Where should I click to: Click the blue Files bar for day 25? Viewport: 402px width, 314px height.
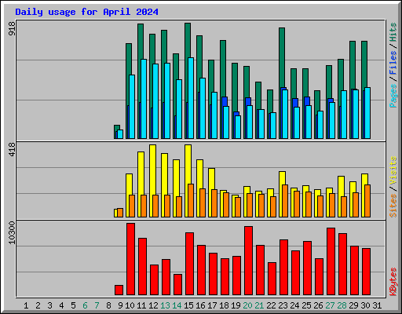click(x=307, y=101)
